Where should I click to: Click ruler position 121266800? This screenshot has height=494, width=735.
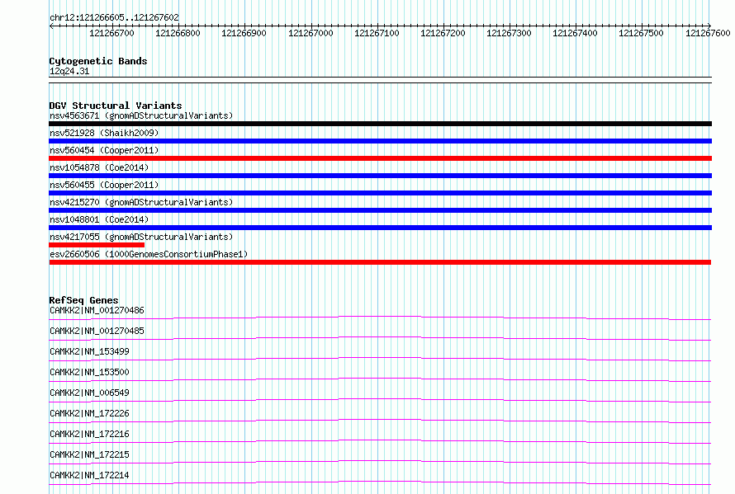[178, 33]
